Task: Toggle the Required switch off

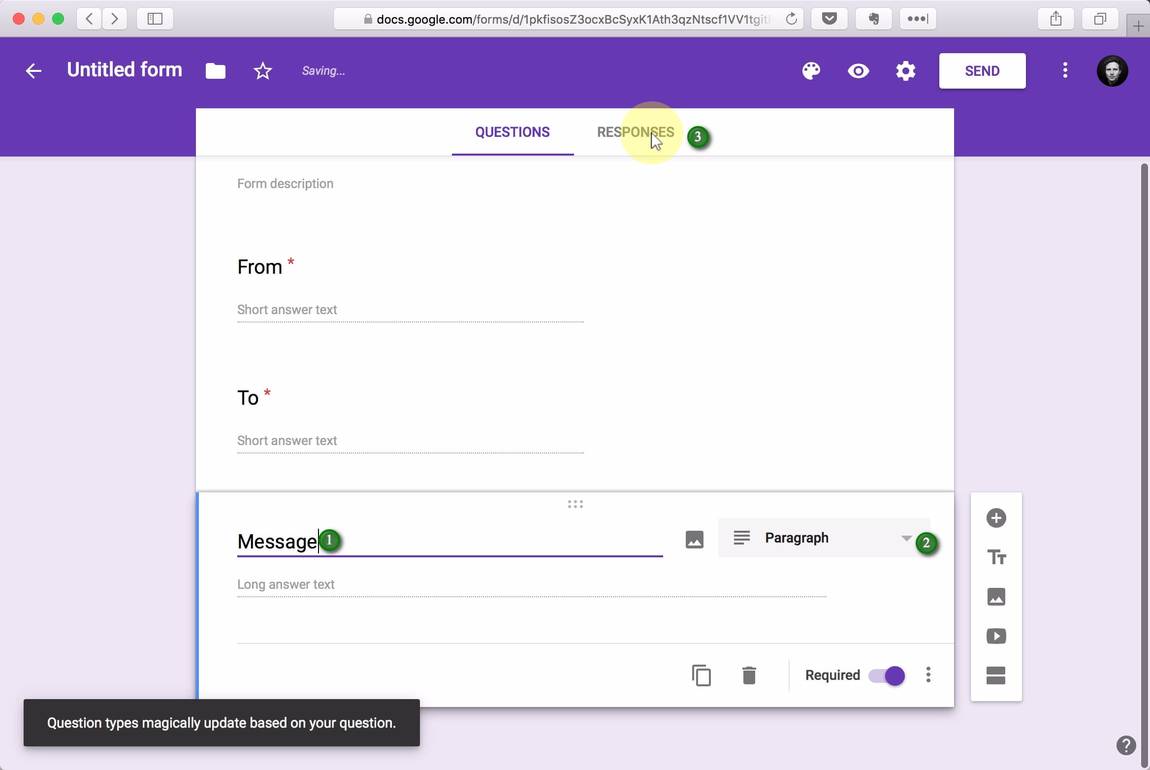Action: 887,675
